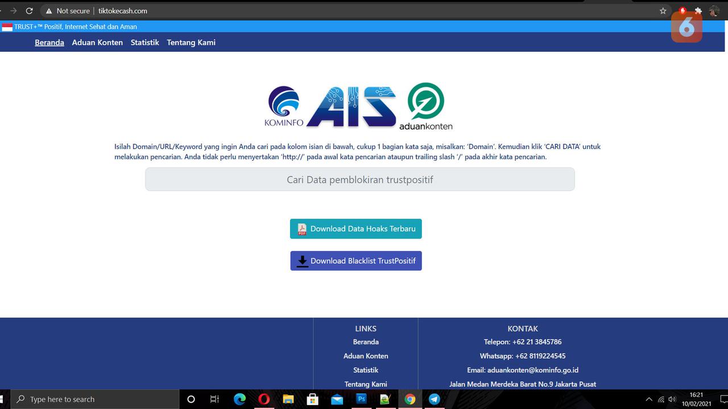Open Telegram from the taskbar
The image size is (728, 409).
435,399
